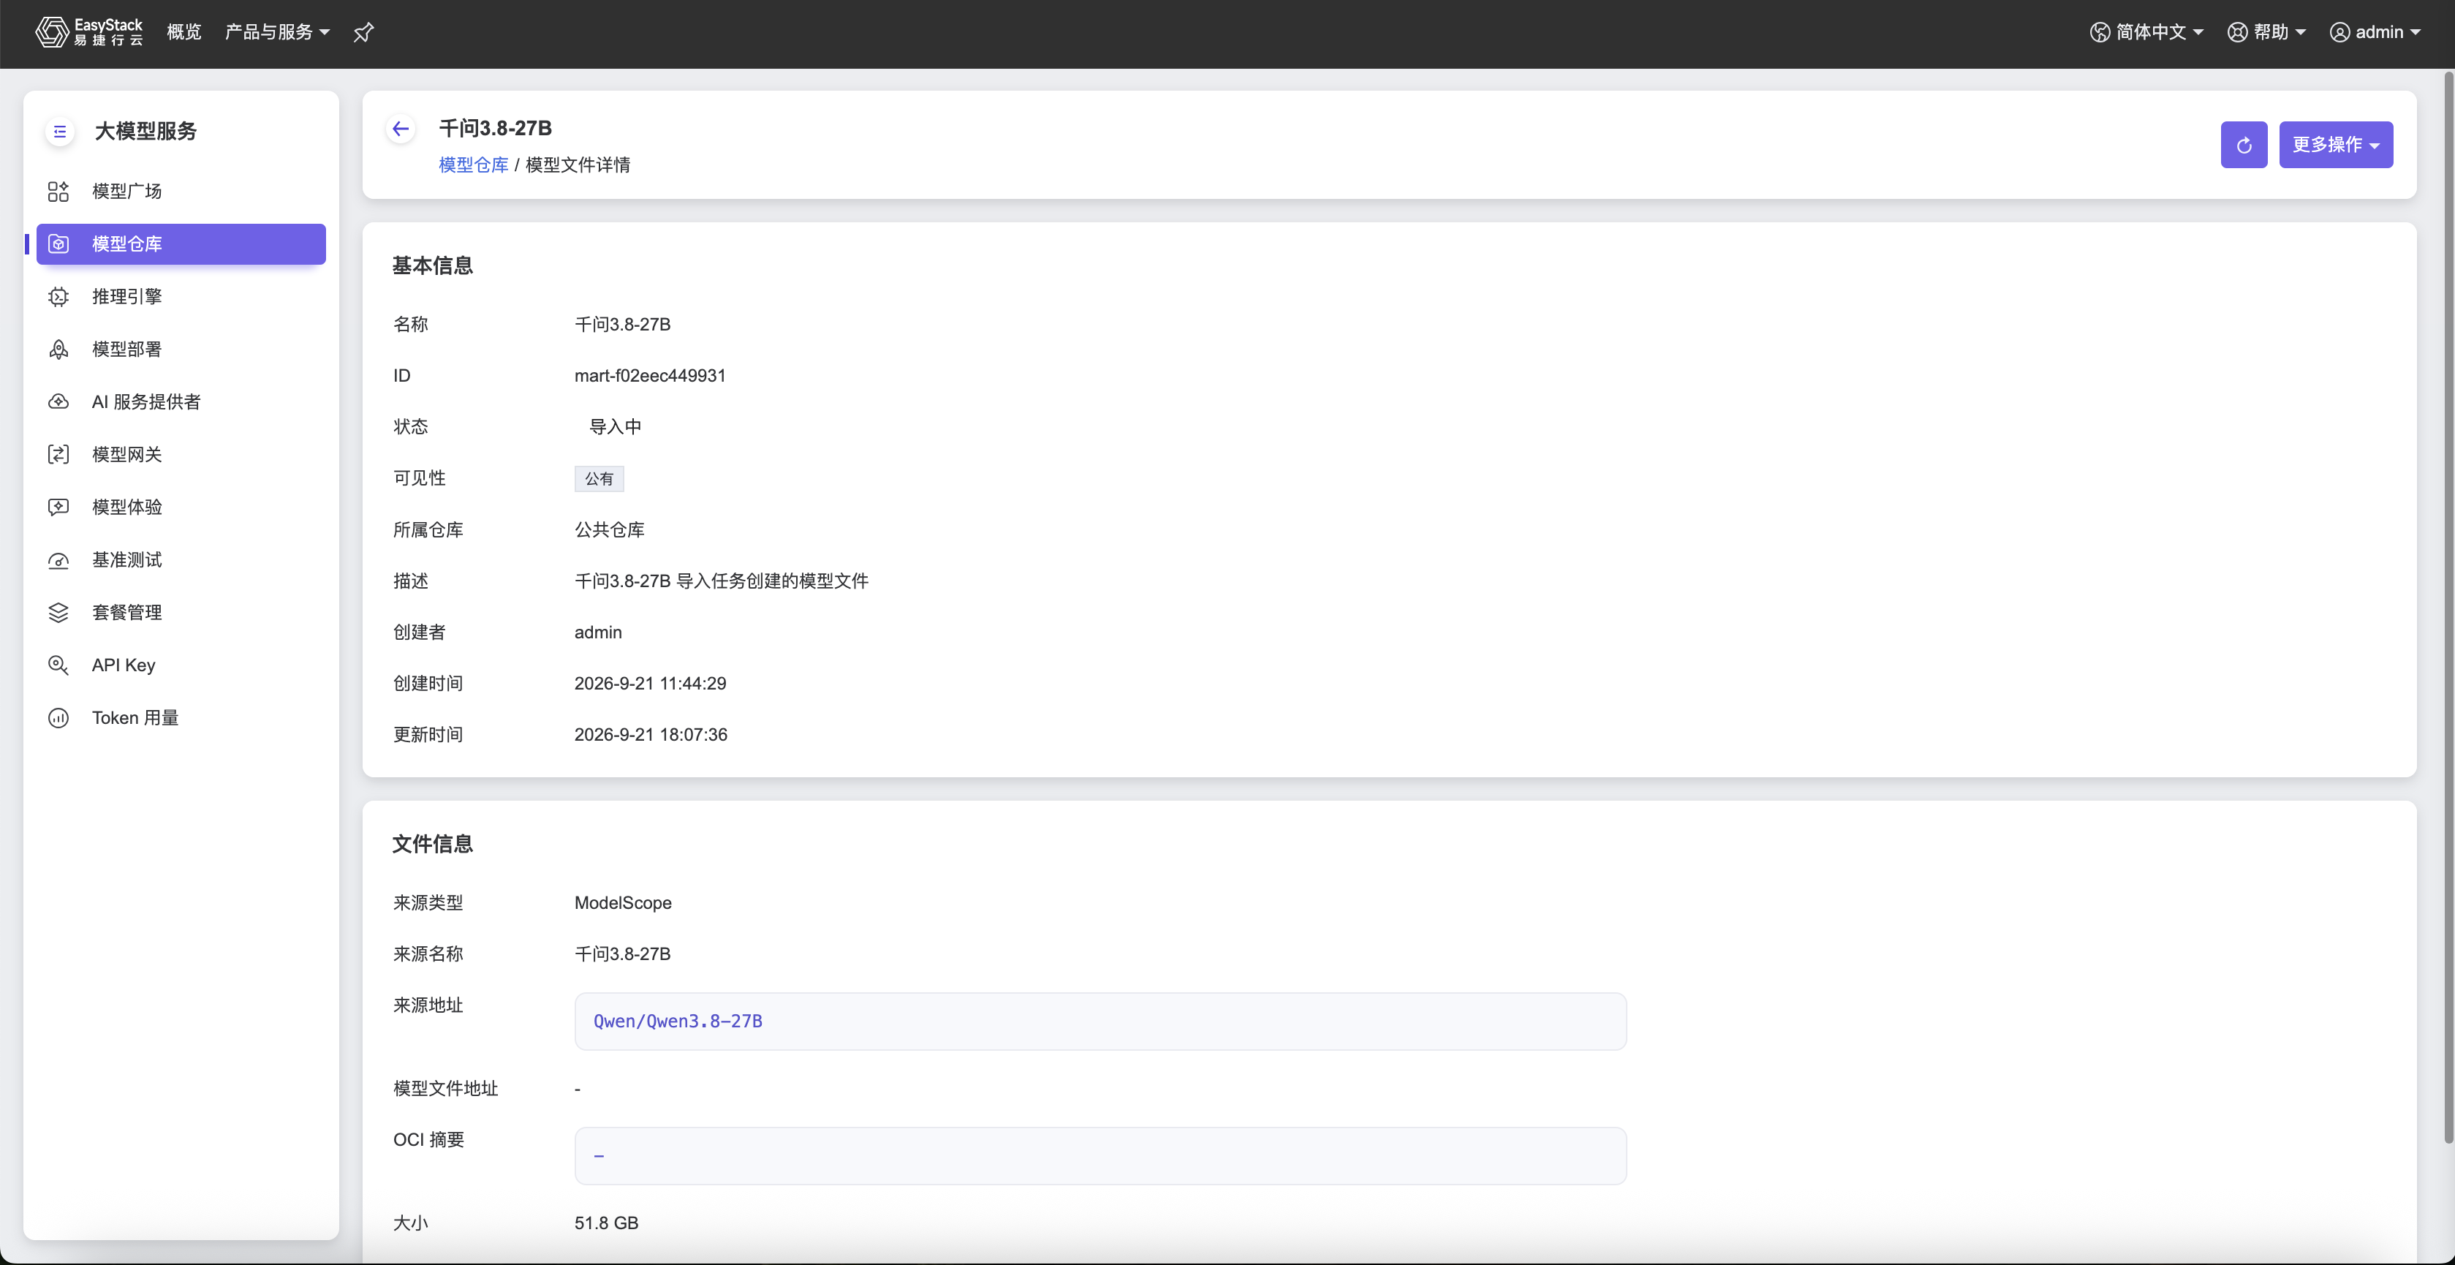Open the 简体中文 language dropdown
The width and height of the screenshot is (2455, 1265).
2146,32
